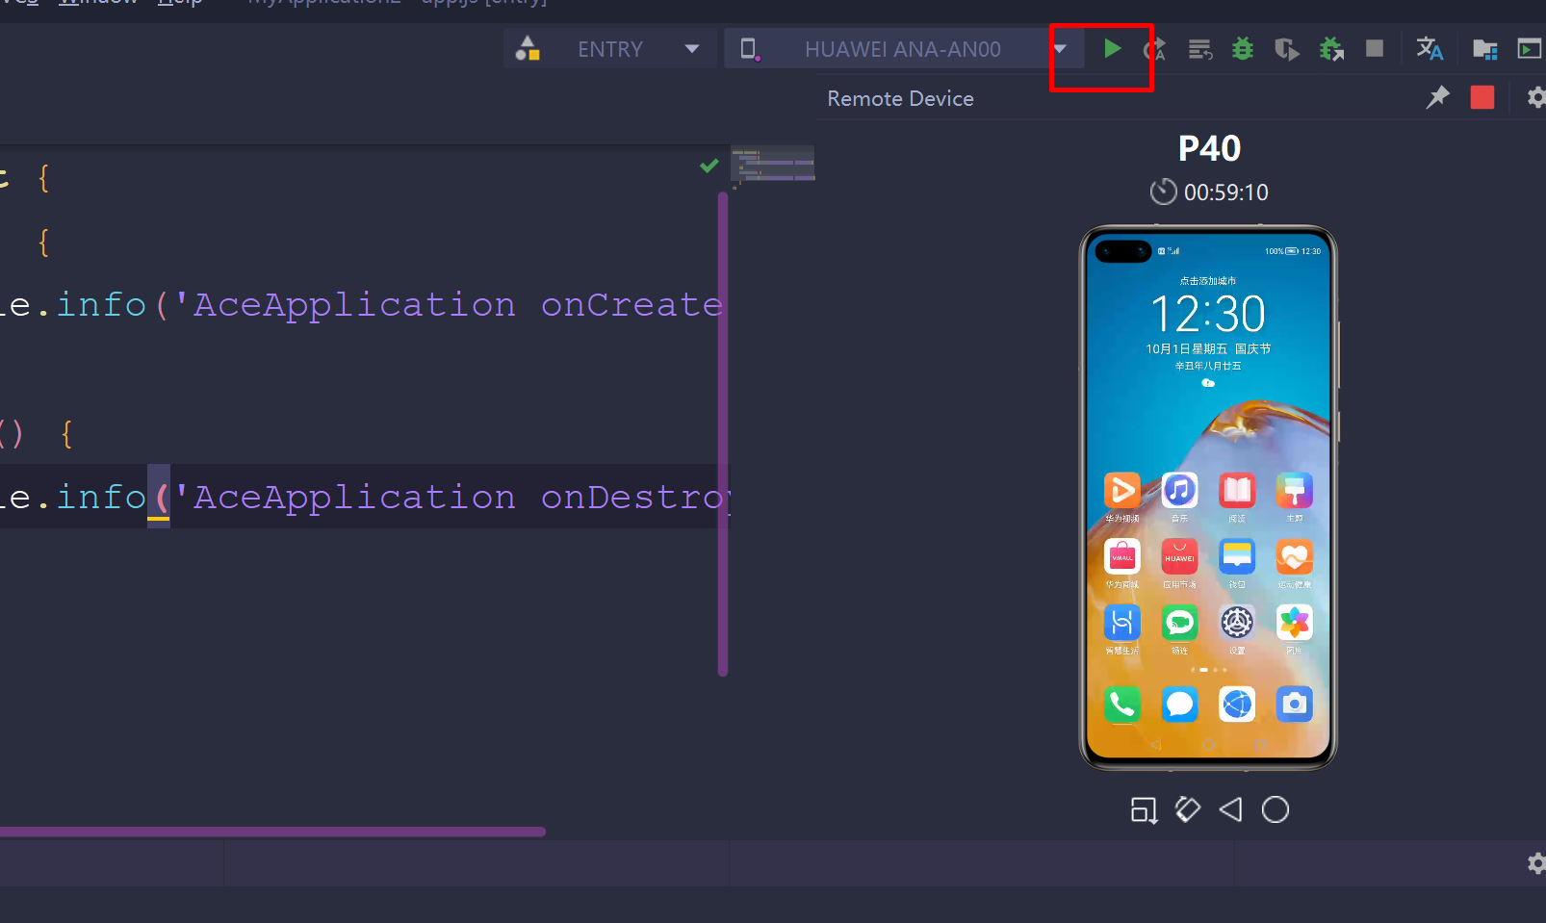Screen dimensions: 1546x923
Task: Pin the Remote Device panel
Action: pyautogui.click(x=1437, y=97)
